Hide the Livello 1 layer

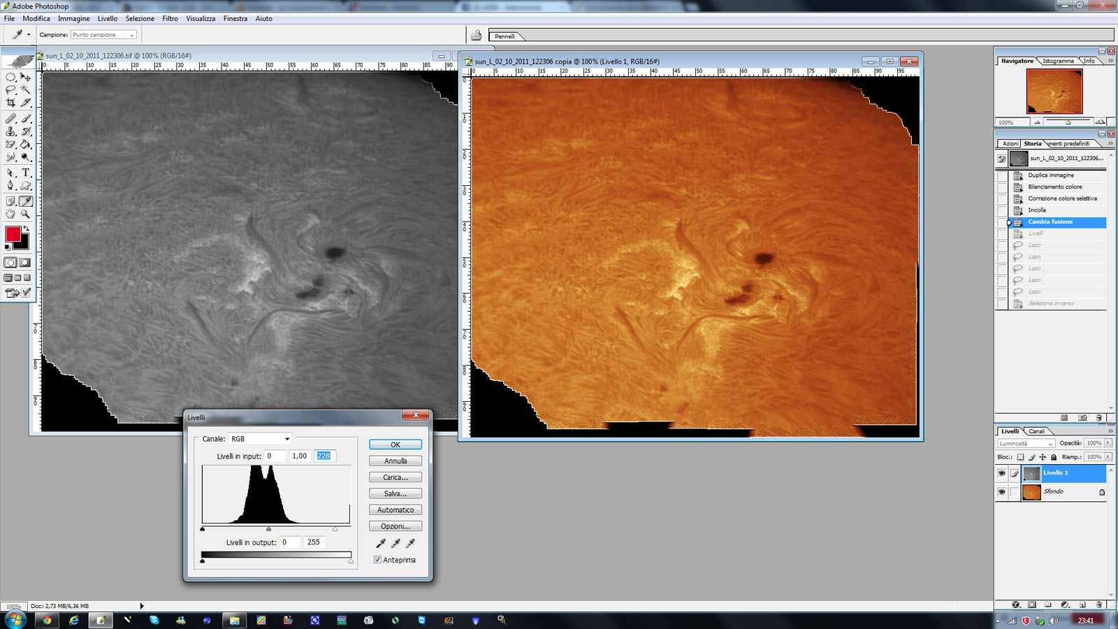click(1001, 473)
